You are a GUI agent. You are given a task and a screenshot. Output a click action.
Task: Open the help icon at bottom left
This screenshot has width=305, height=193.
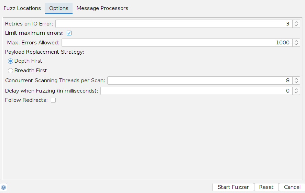[3, 187]
